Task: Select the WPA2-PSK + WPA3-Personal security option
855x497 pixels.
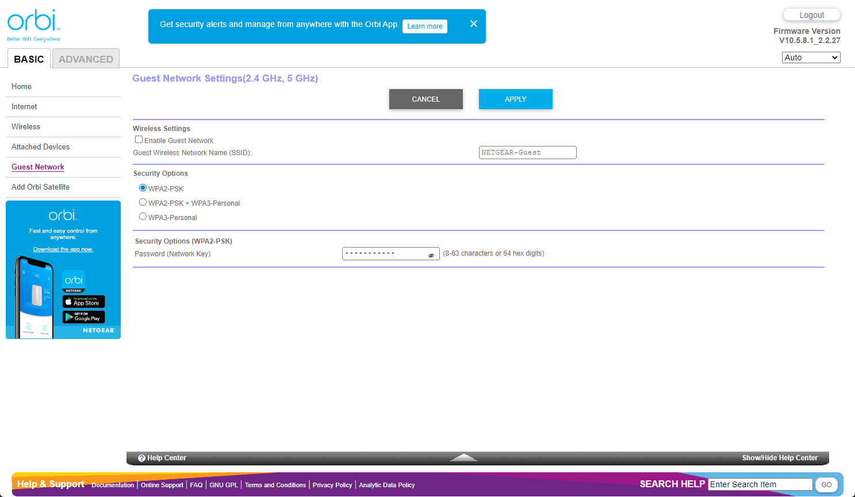Action: click(x=143, y=202)
